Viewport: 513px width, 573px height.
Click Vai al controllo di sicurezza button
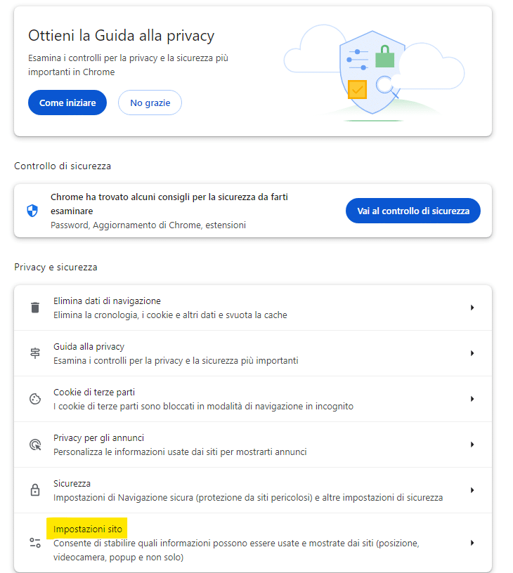413,211
